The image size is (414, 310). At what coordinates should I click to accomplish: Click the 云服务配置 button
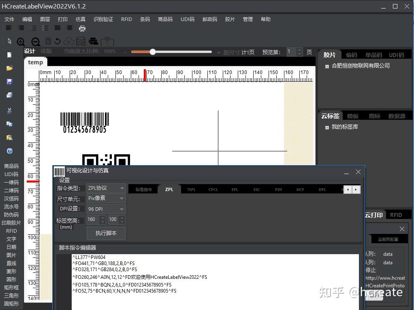pos(388,239)
